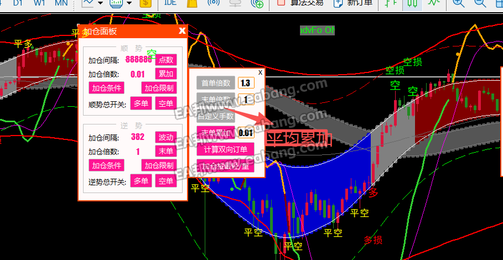The width and height of the screenshot is (503, 260).
Task: Switch to the W1 timeframe
Action: [x=39, y=3]
